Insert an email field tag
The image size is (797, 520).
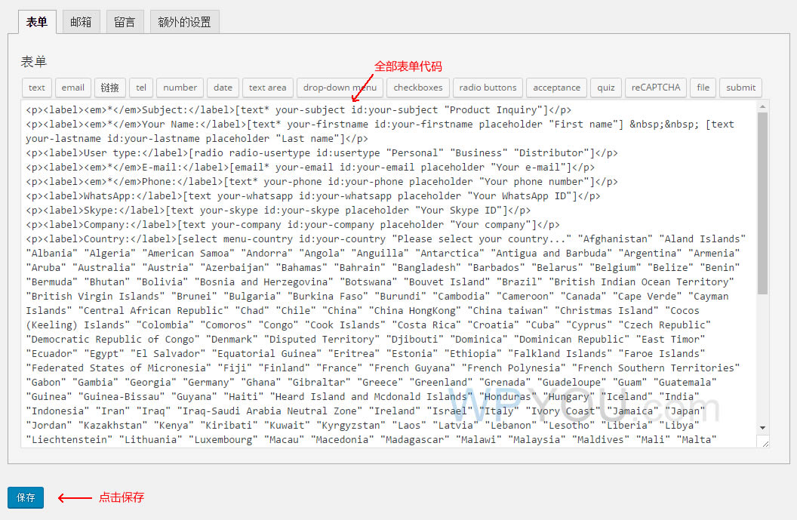click(x=73, y=88)
